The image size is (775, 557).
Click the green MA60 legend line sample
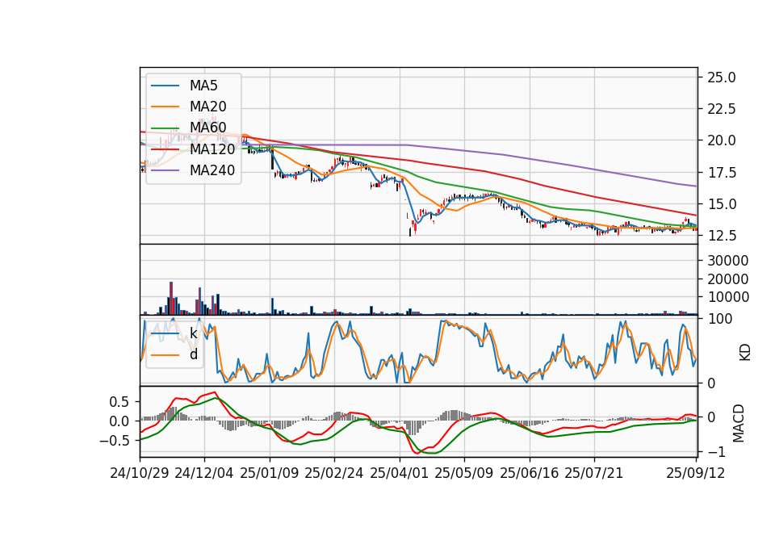165,128
